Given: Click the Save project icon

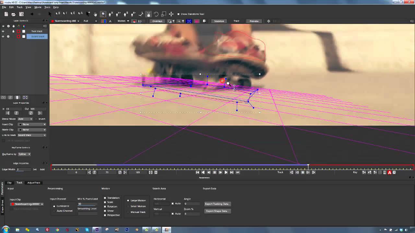Looking at the screenshot, I should 21,14.
